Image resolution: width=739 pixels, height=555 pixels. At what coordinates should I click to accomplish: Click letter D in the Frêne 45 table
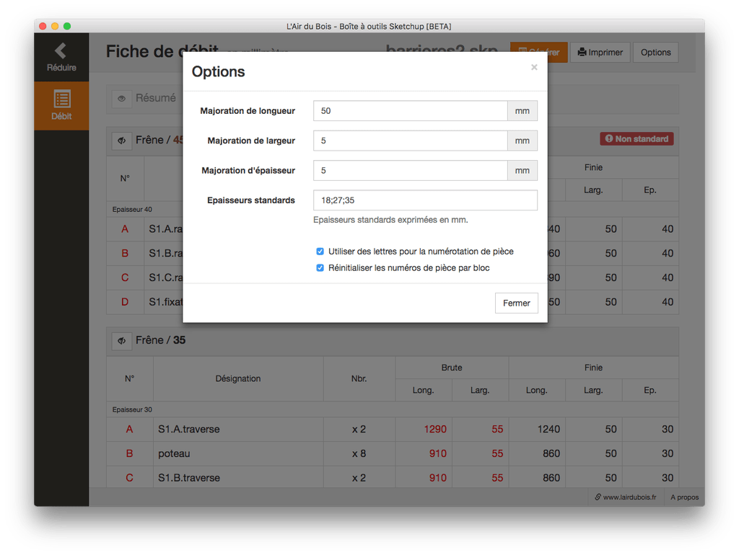point(125,302)
